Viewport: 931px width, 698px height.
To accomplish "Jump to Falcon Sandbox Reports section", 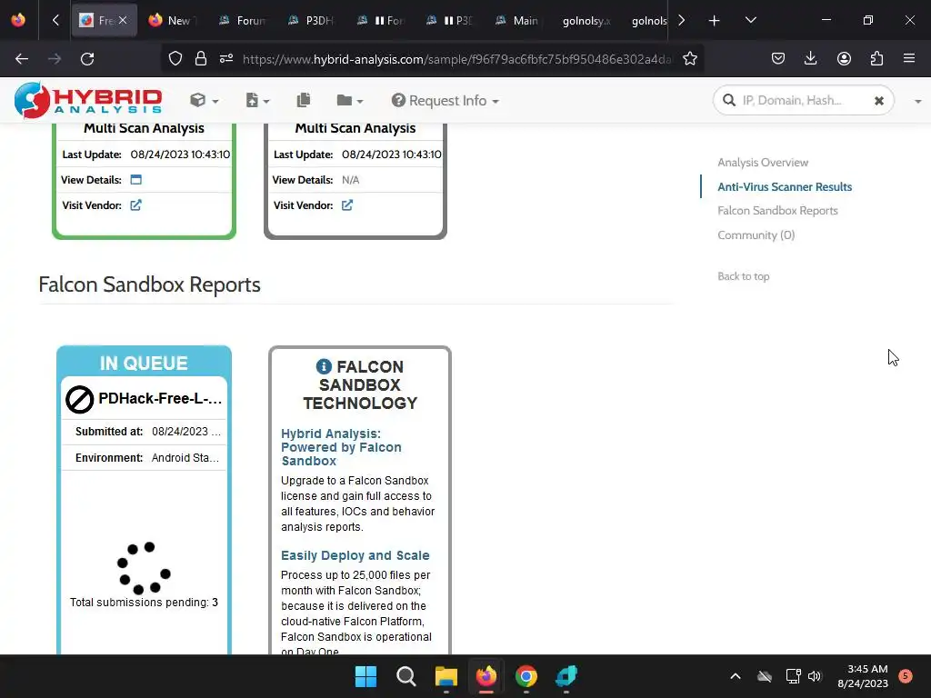I will (777, 210).
